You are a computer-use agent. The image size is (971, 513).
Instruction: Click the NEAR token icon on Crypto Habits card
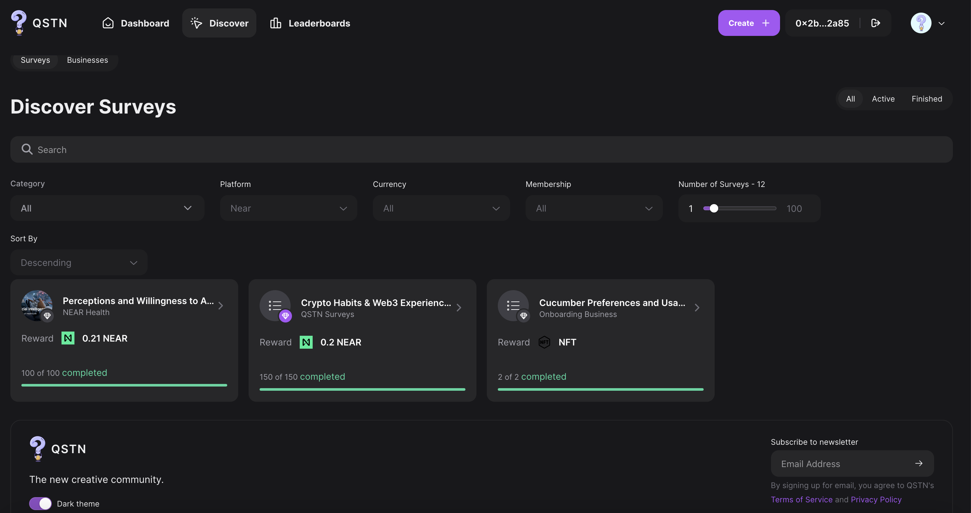(306, 342)
